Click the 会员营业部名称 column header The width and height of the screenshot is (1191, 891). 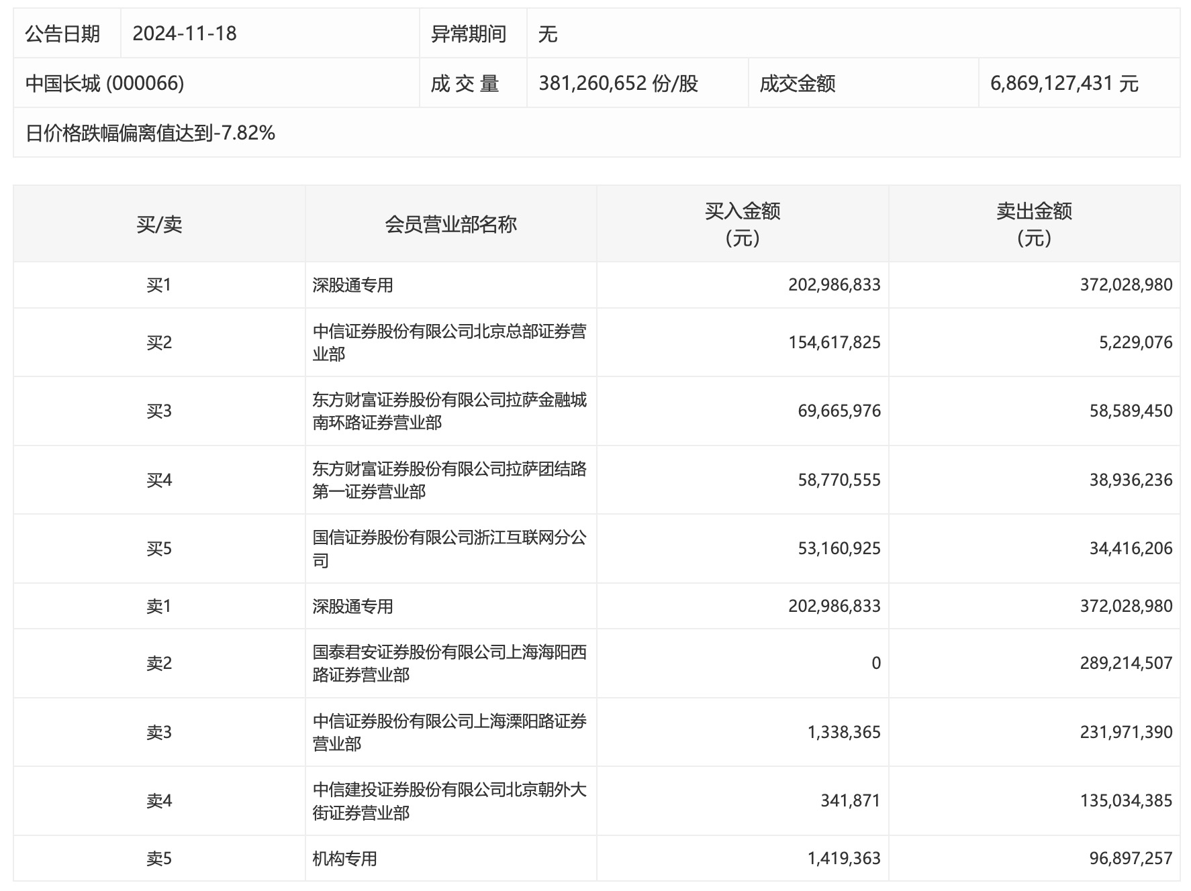pyautogui.click(x=450, y=224)
